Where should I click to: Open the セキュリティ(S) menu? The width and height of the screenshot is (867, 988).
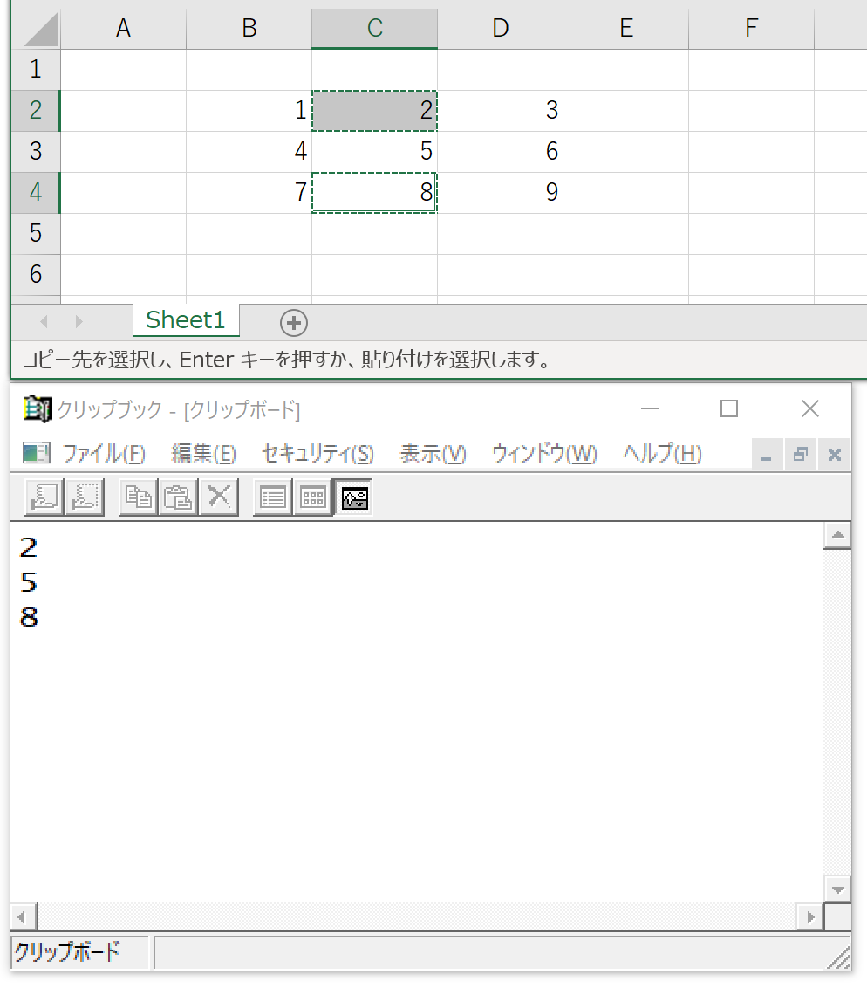[318, 454]
